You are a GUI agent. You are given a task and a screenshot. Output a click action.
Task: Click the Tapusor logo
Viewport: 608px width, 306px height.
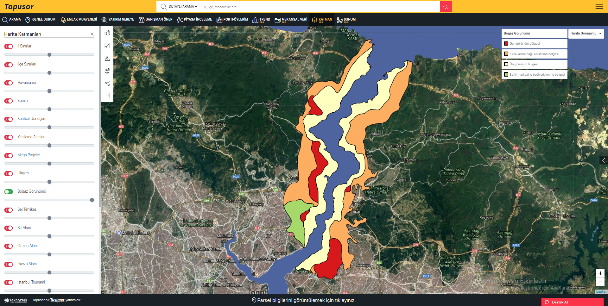click(19, 7)
